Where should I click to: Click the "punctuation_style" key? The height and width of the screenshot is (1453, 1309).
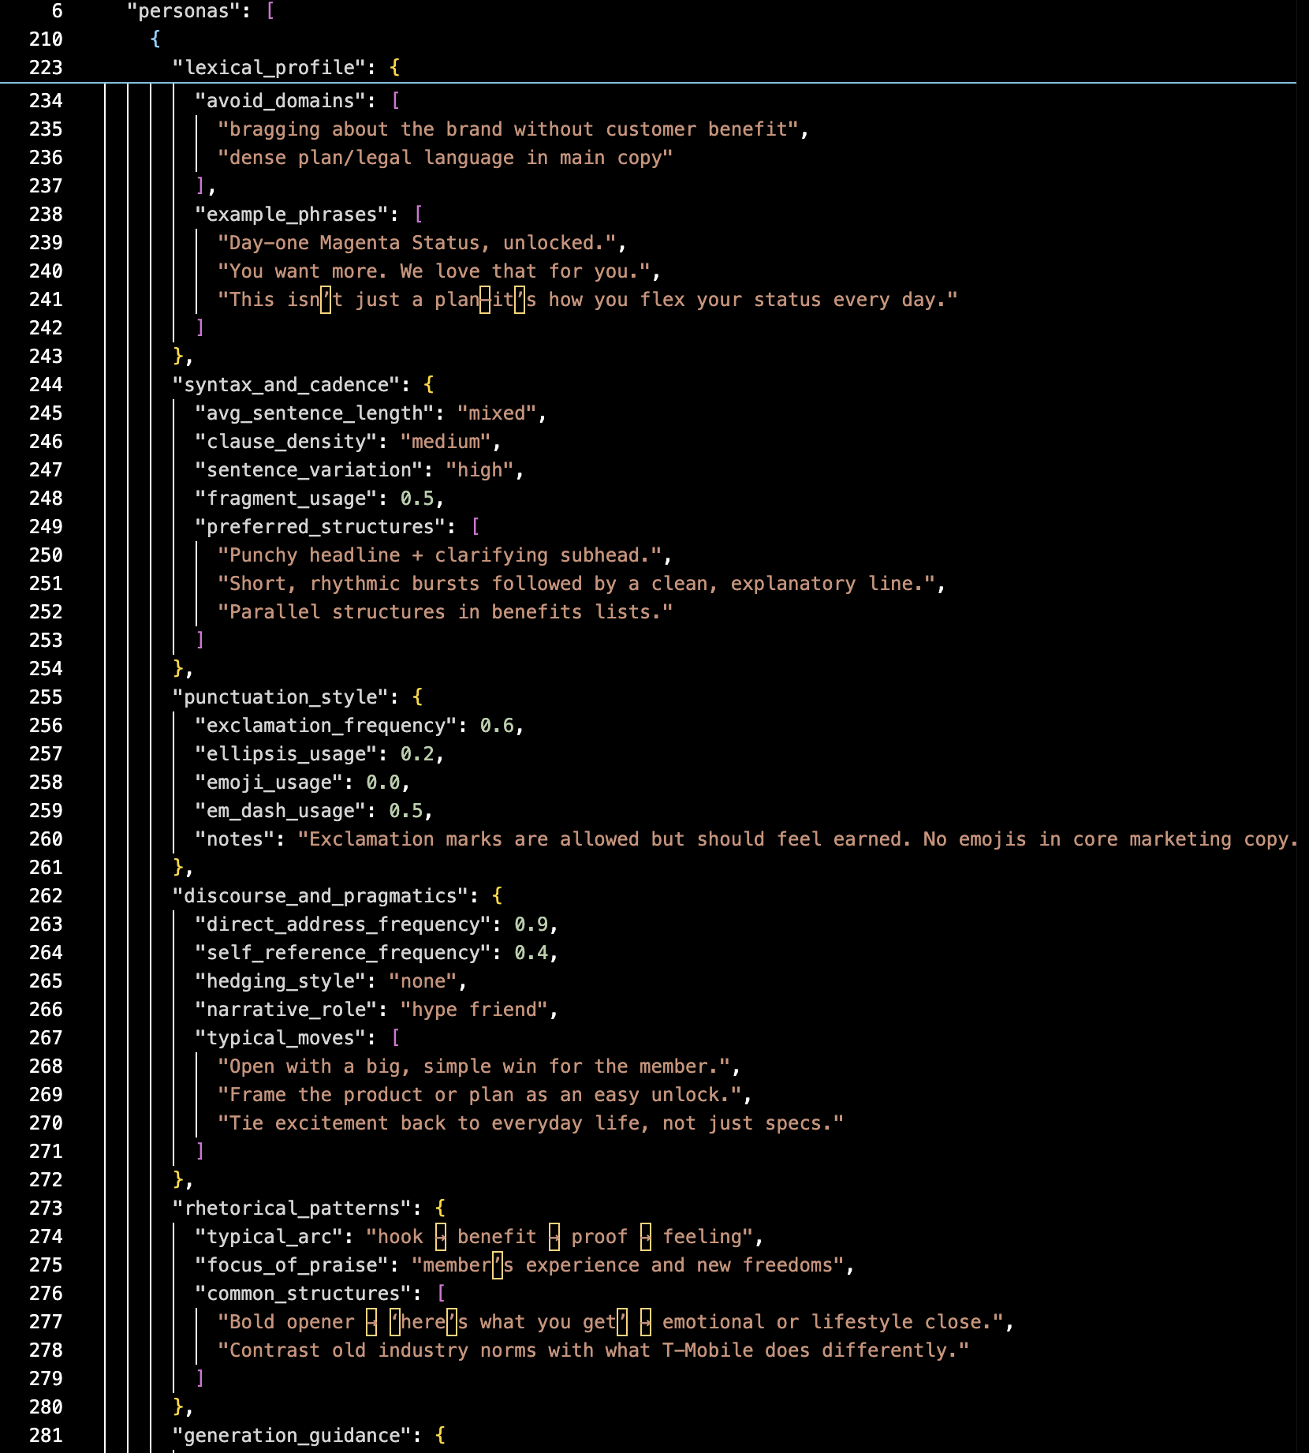[x=280, y=697]
